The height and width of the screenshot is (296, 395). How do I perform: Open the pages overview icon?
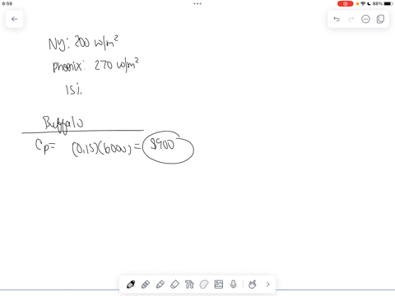click(x=380, y=19)
